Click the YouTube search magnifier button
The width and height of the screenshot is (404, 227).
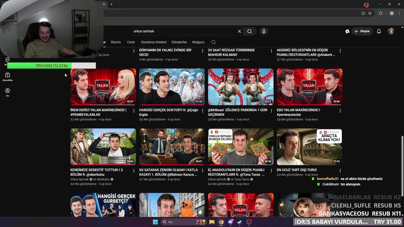(x=249, y=31)
